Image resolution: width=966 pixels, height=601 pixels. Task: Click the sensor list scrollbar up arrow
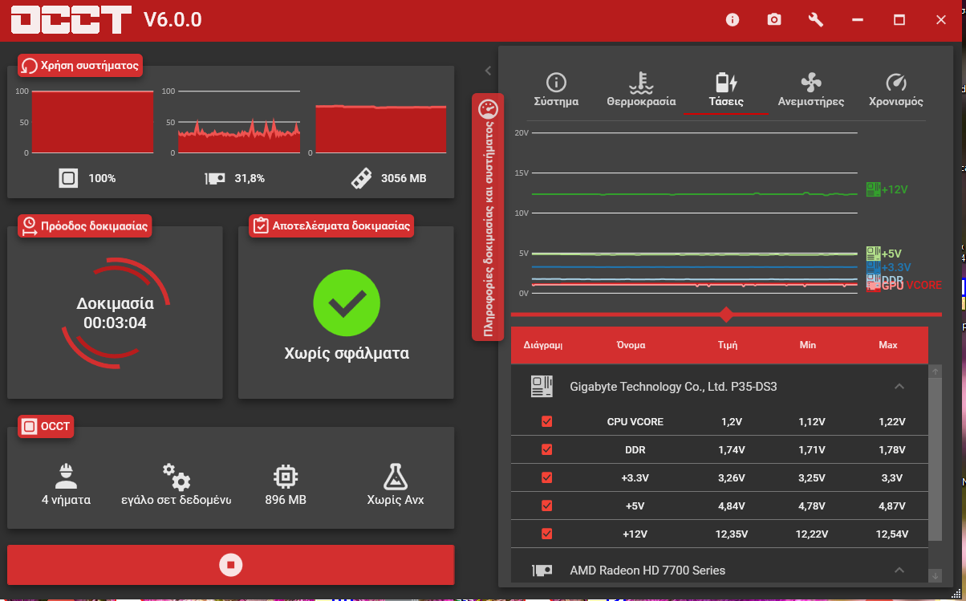tap(936, 372)
